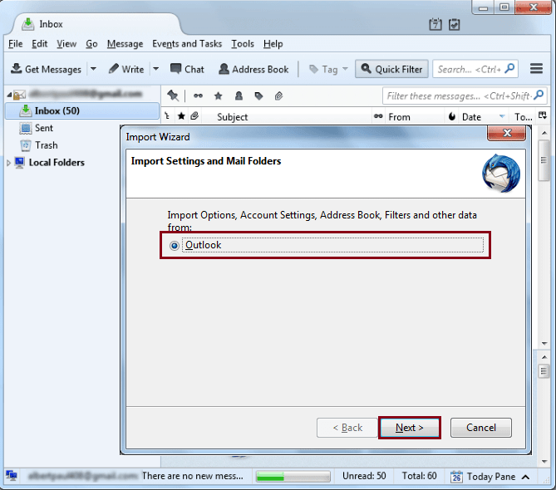Toggle the pin to keep filters applied
This screenshot has height=490, width=556.
tap(173, 96)
